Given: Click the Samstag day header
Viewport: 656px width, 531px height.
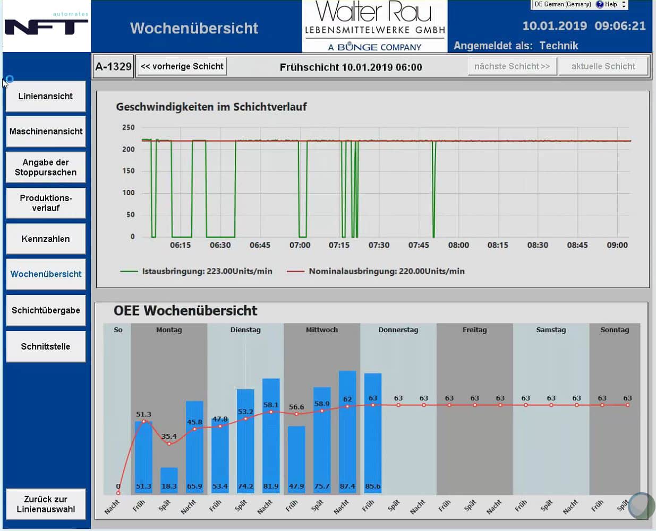Looking at the screenshot, I should tap(551, 330).
